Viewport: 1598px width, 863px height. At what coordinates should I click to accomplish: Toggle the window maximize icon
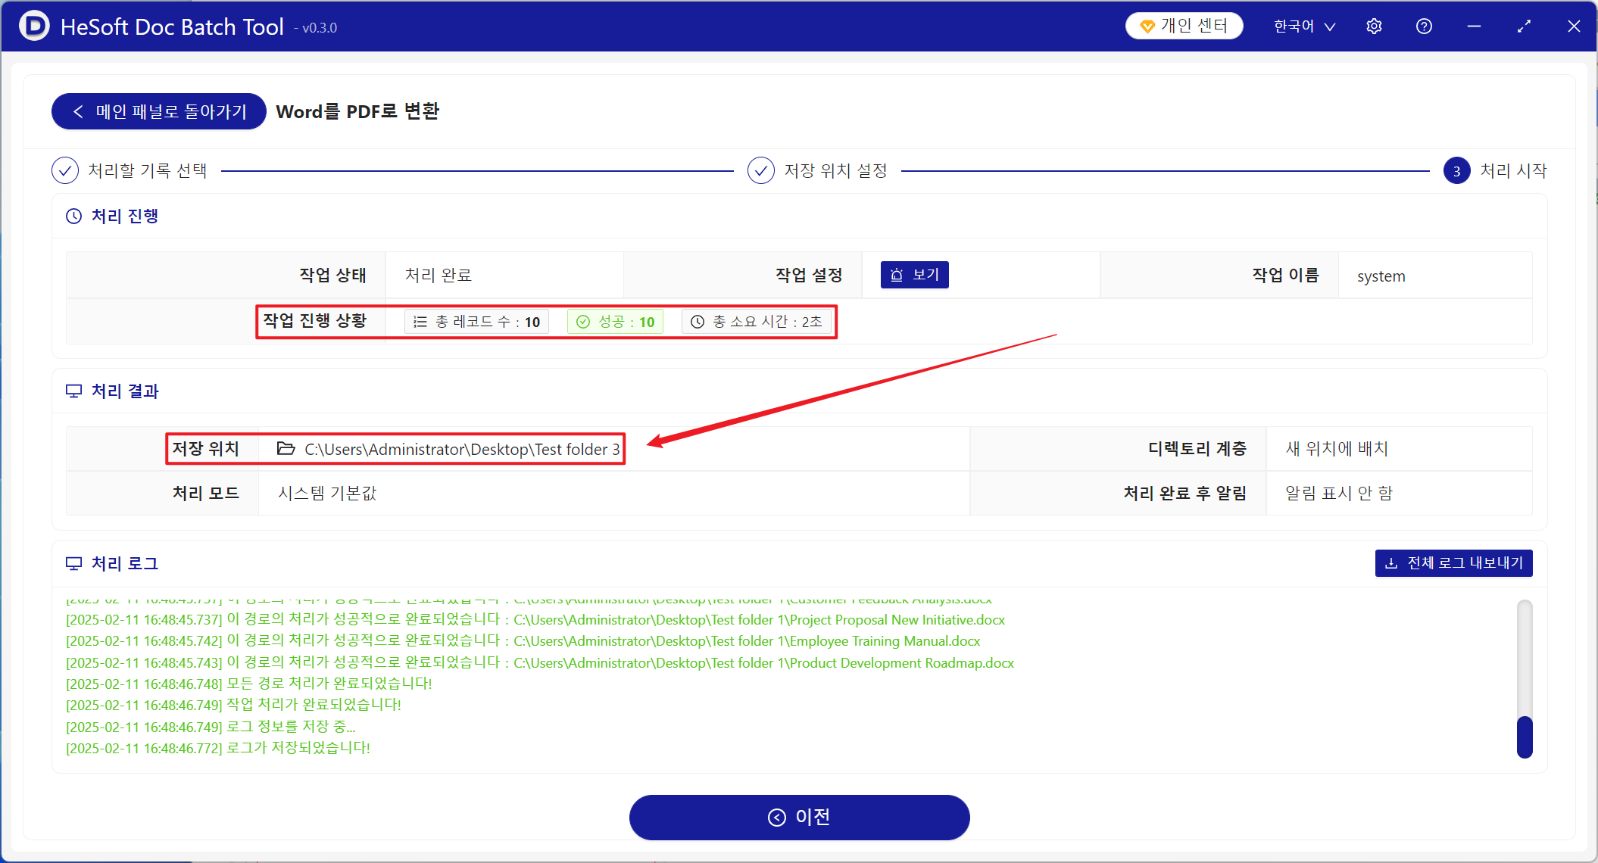tap(1524, 26)
